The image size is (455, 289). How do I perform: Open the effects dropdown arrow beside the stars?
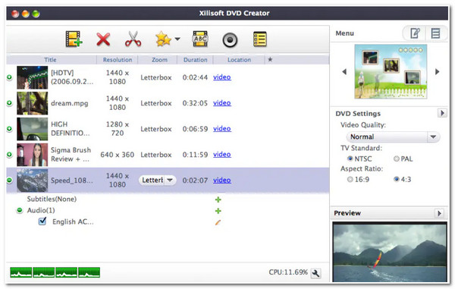pos(177,39)
